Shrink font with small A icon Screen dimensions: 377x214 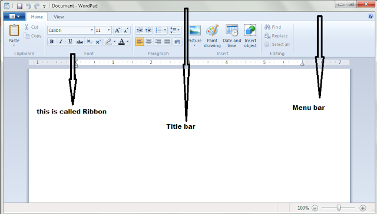click(126, 30)
